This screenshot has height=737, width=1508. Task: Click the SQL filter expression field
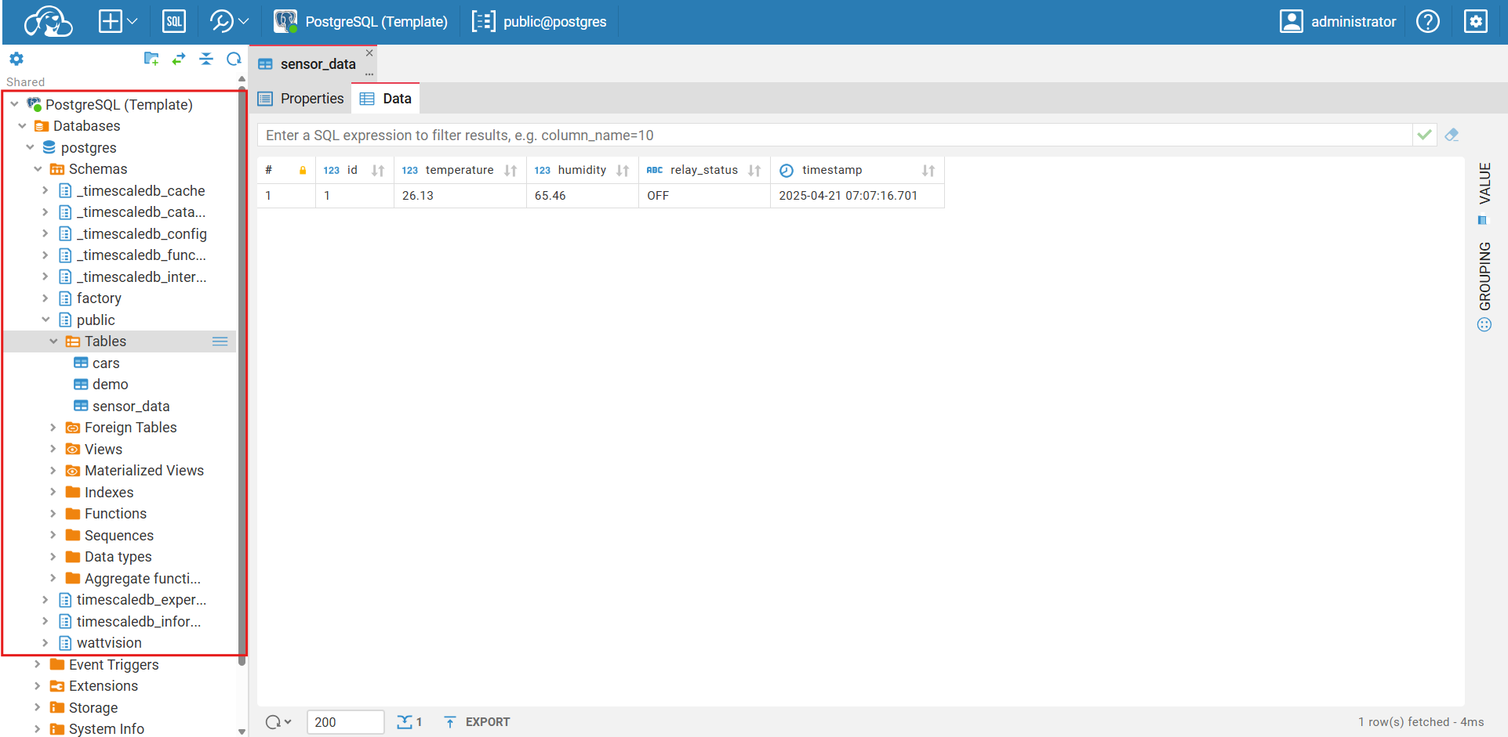point(834,135)
